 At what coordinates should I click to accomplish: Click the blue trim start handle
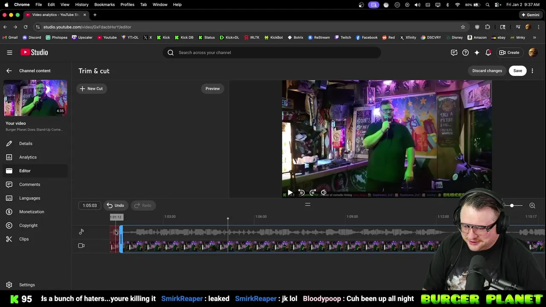click(121, 239)
